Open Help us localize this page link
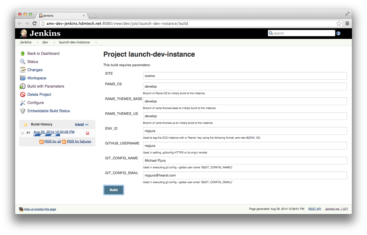Image resolution: width=367 pixels, height=235 pixels. tap(40, 209)
